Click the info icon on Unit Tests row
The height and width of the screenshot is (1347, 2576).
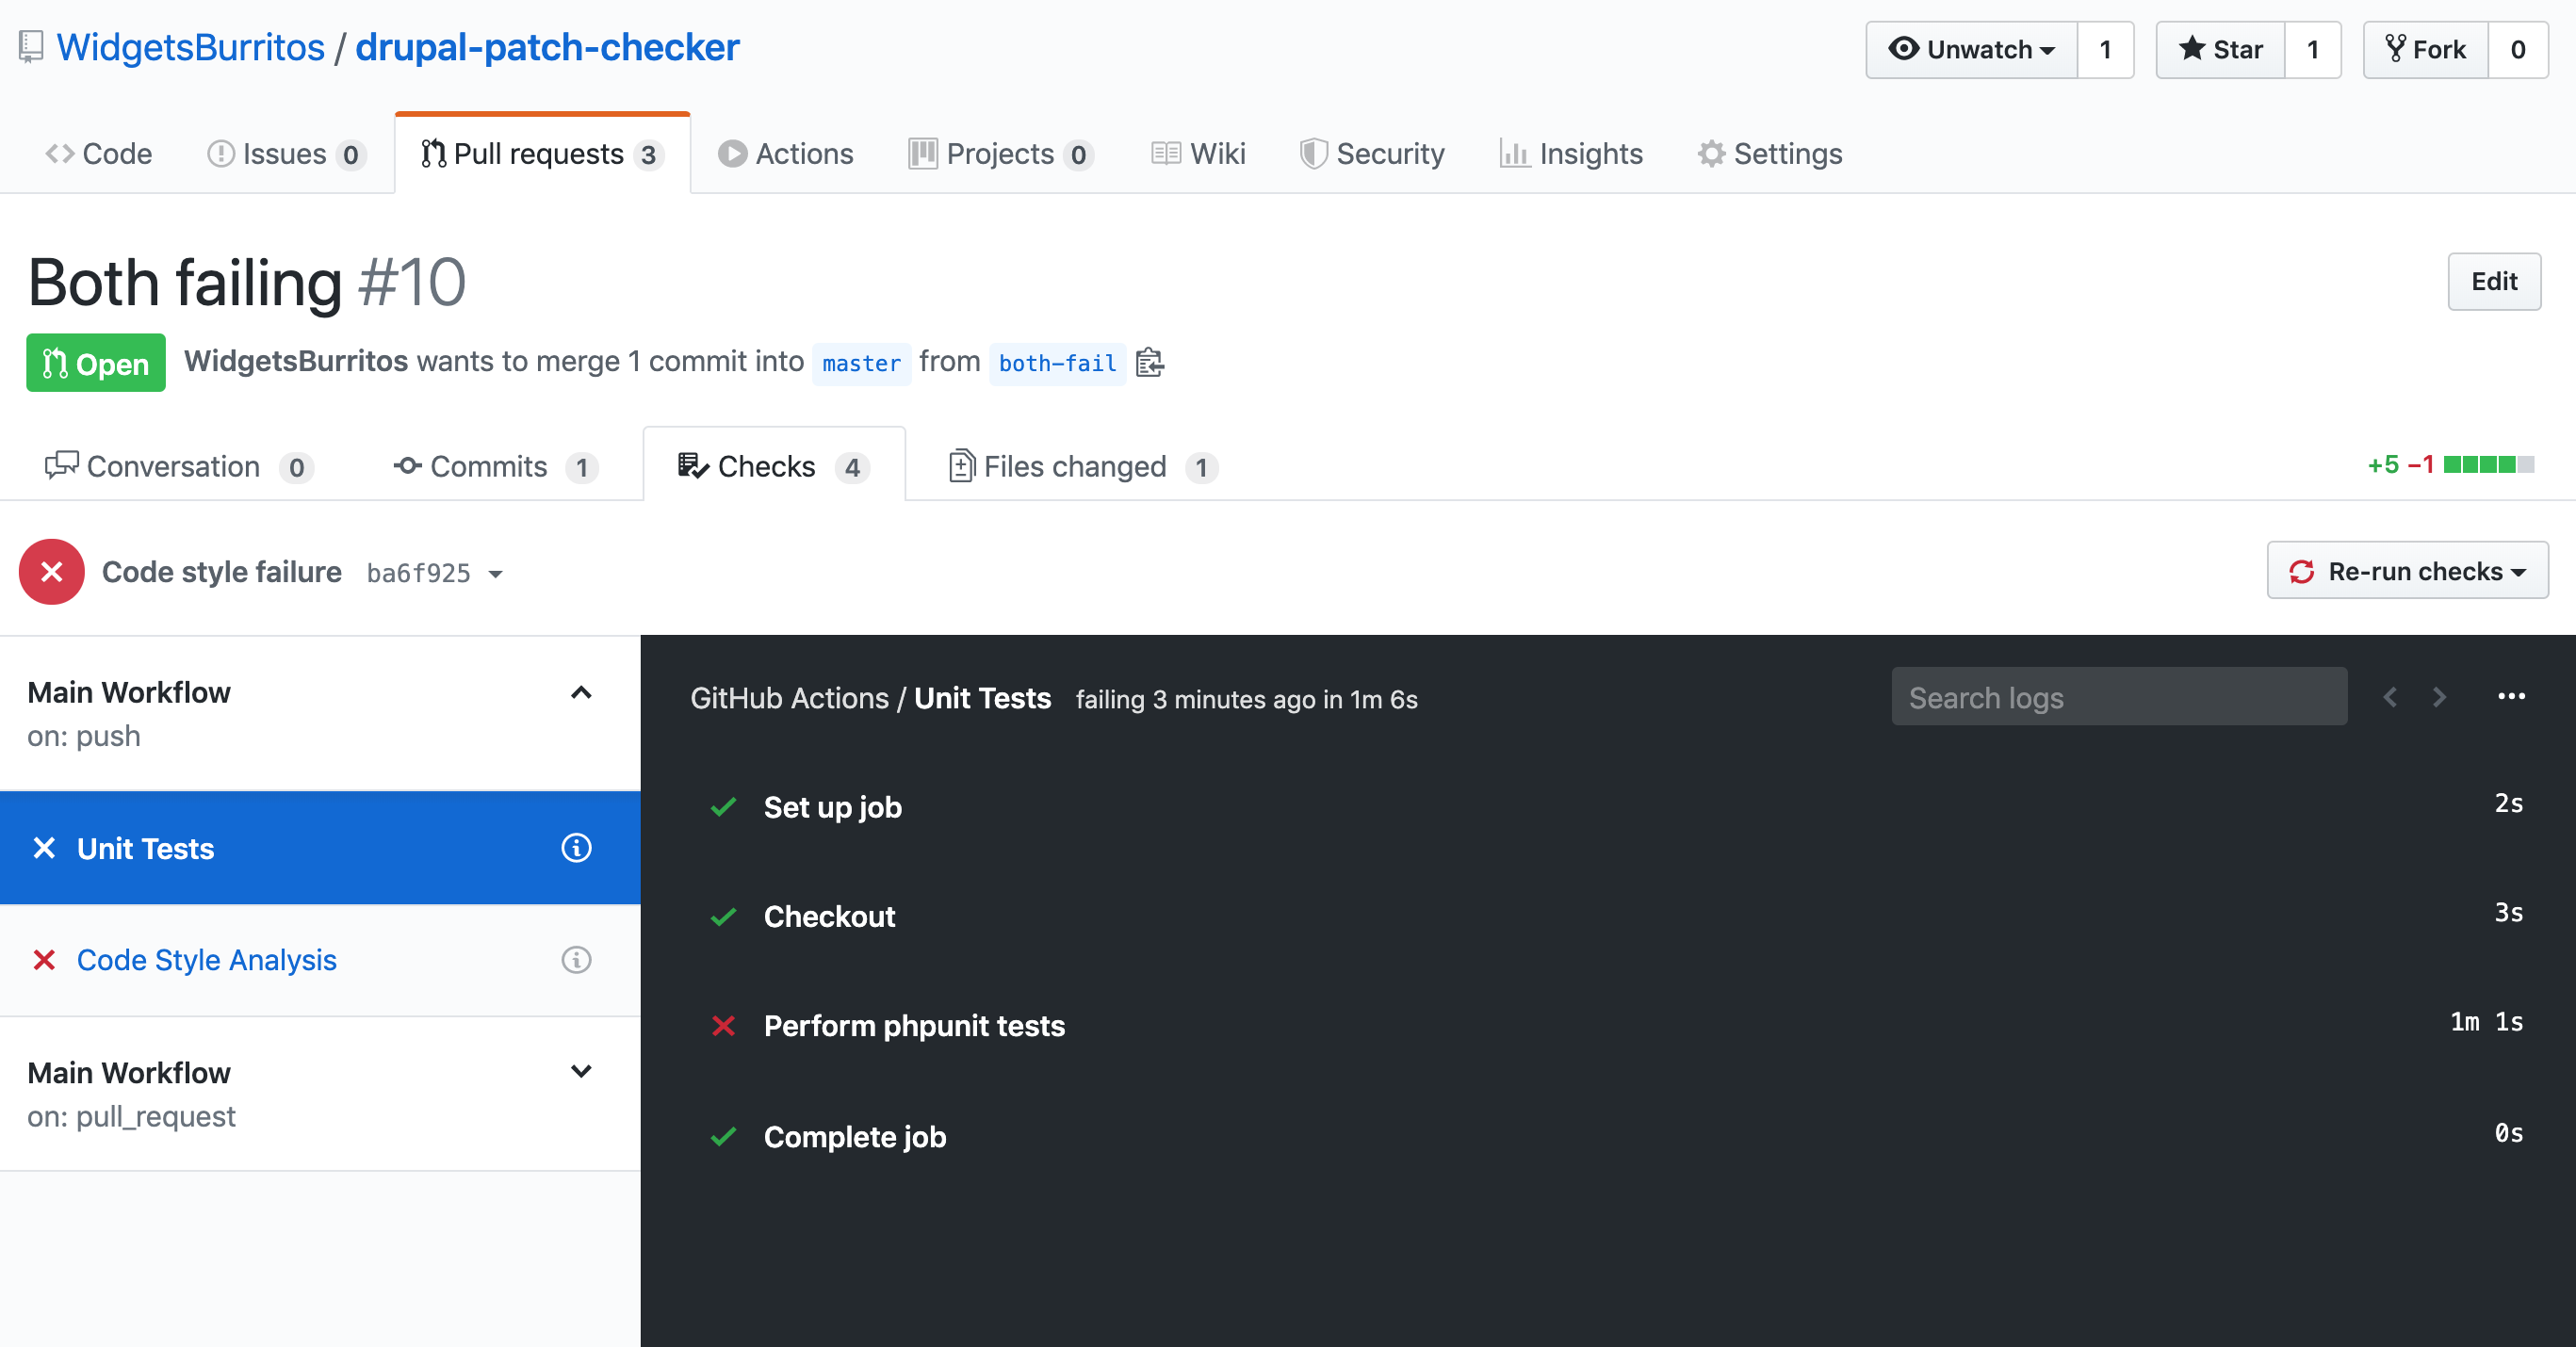[576, 848]
